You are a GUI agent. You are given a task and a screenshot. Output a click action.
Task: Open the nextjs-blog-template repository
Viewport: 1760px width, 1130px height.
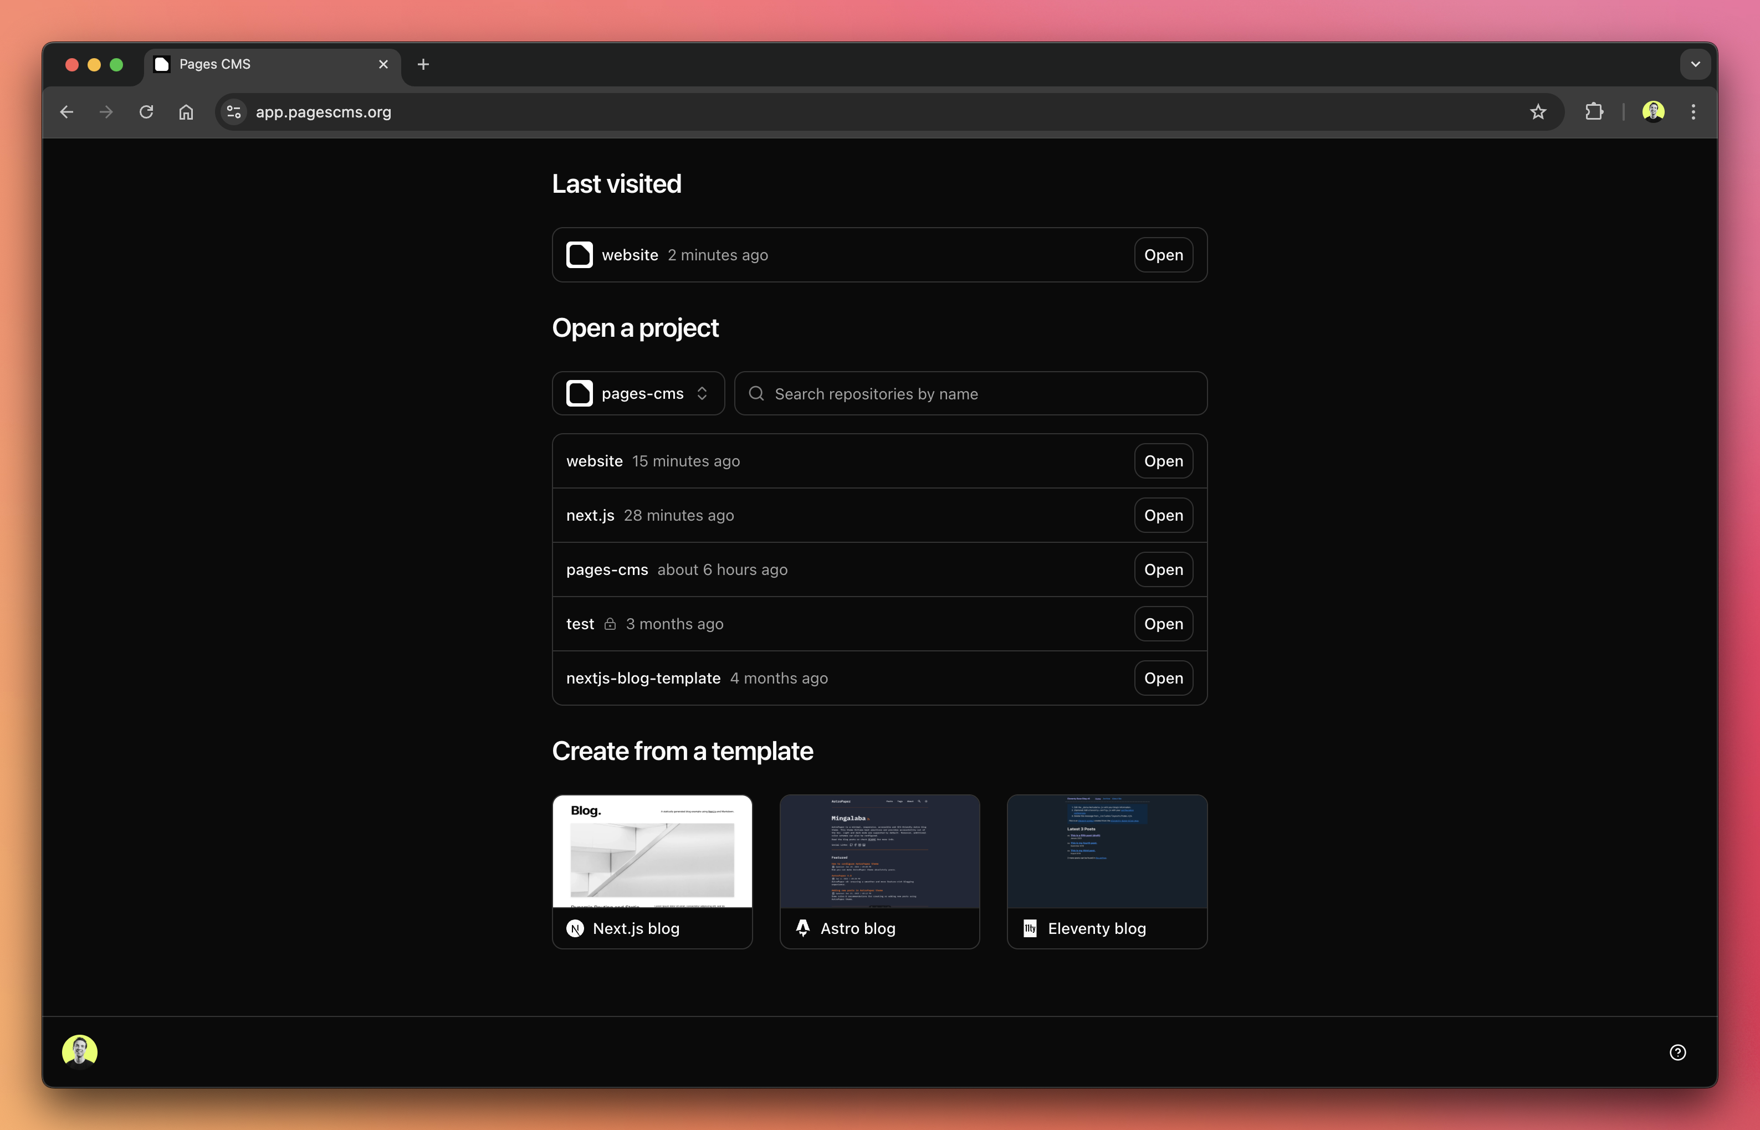(x=1163, y=678)
